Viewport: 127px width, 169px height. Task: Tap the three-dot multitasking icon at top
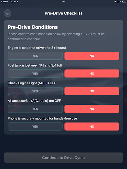click(63, 2)
